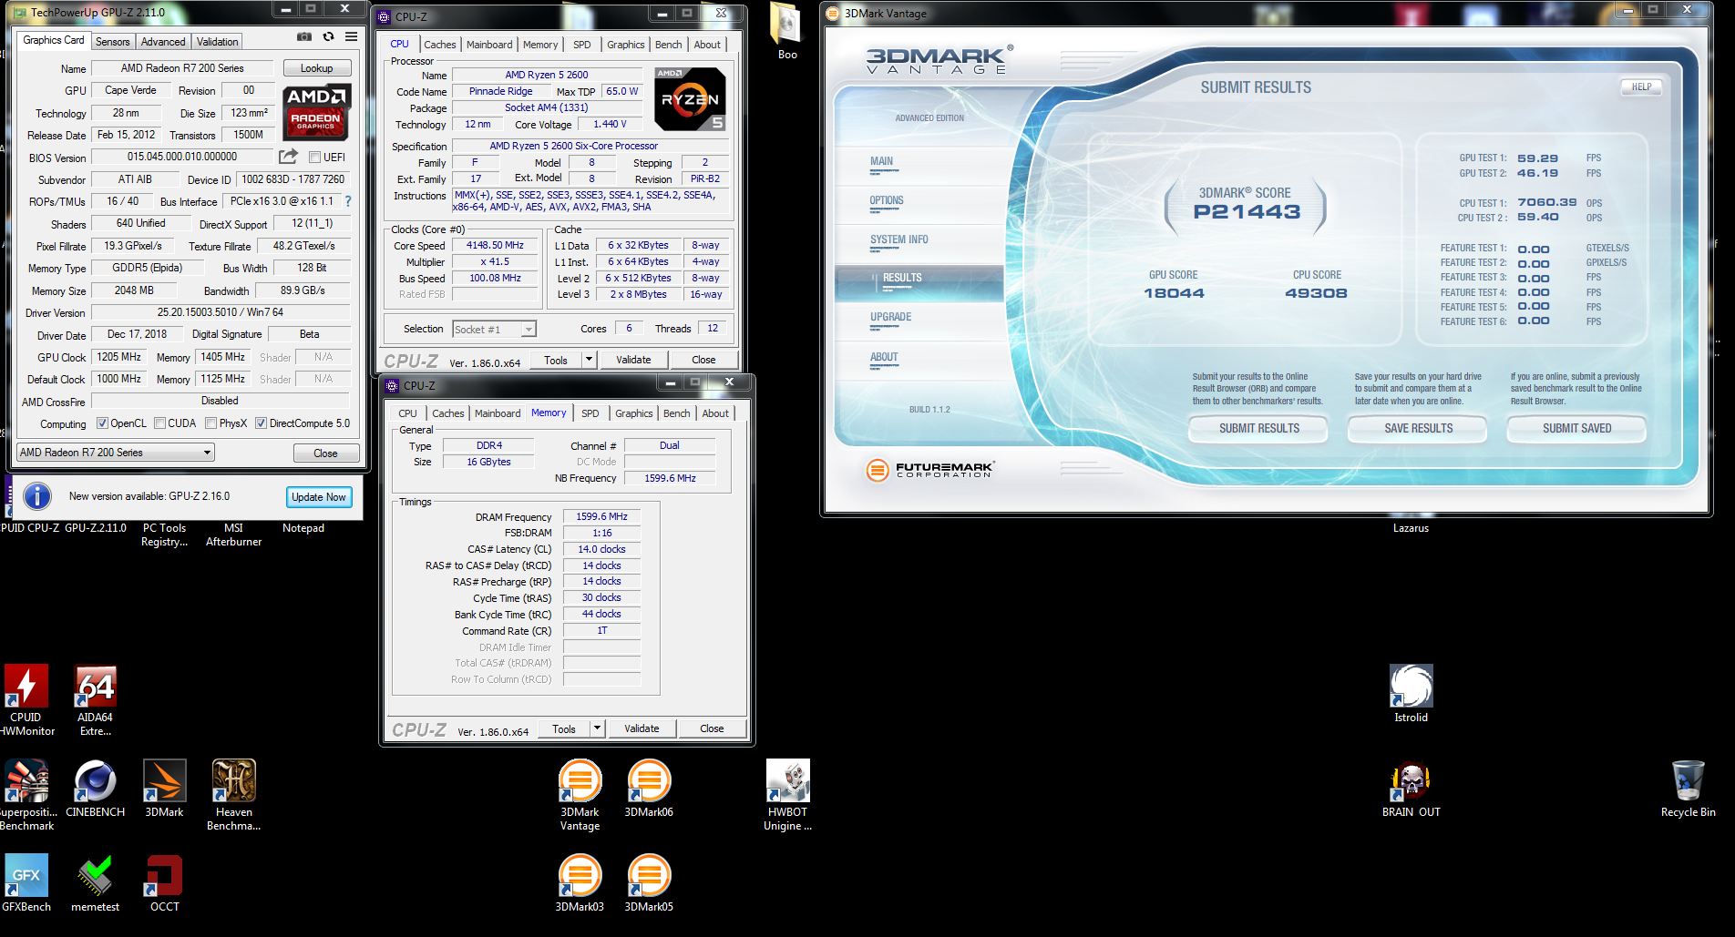Toggle PhysX checkbox

point(210,423)
